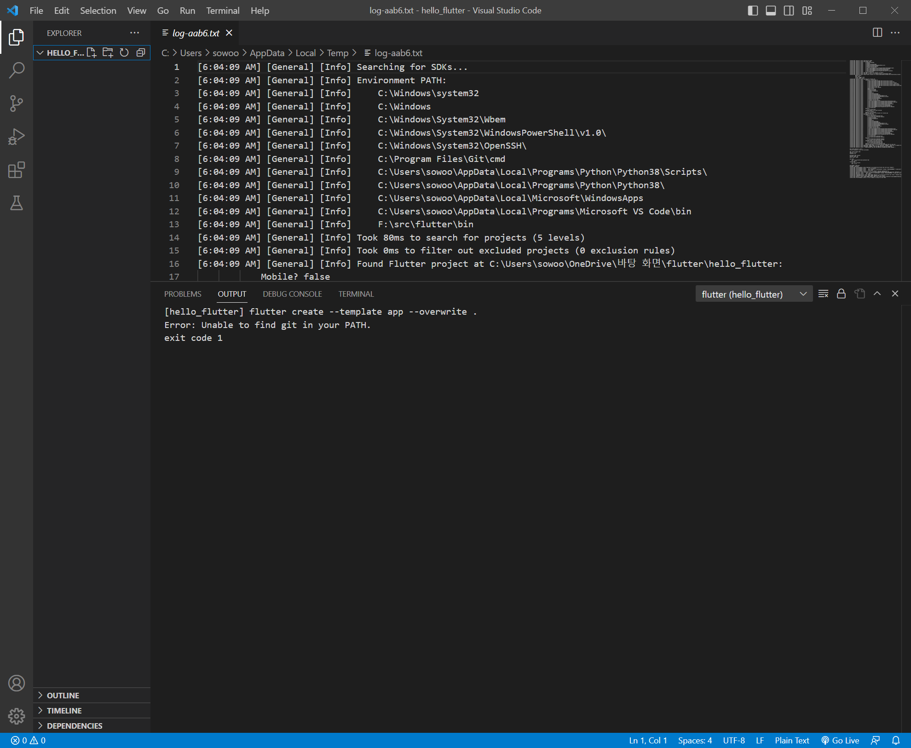The height and width of the screenshot is (748, 911).
Task: Open the File menu
Action: tap(36, 10)
